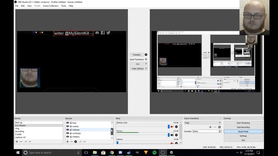Viewport: 278px width, 156px height.
Task: Move the selected scene down
Action: (x=30, y=142)
